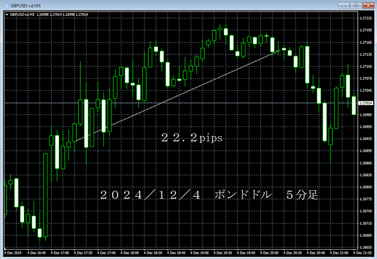
Task: Click price level 1.26985 on the scale
Action: [x=366, y=115]
